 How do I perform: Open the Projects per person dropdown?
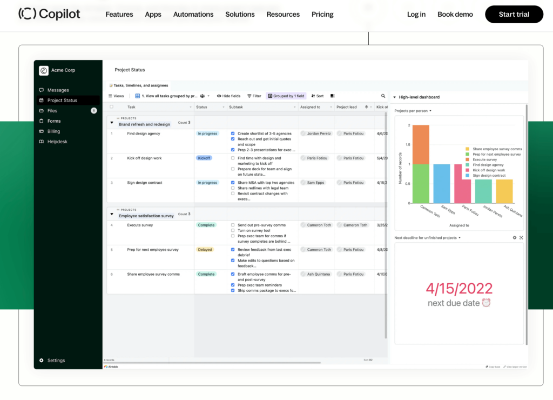point(413,111)
